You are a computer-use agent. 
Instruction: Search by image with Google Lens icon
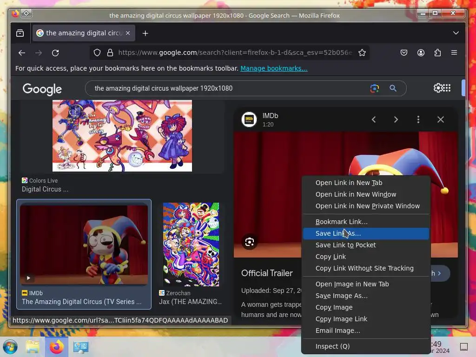click(x=375, y=88)
